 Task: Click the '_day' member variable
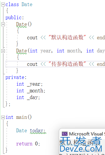point(32,98)
